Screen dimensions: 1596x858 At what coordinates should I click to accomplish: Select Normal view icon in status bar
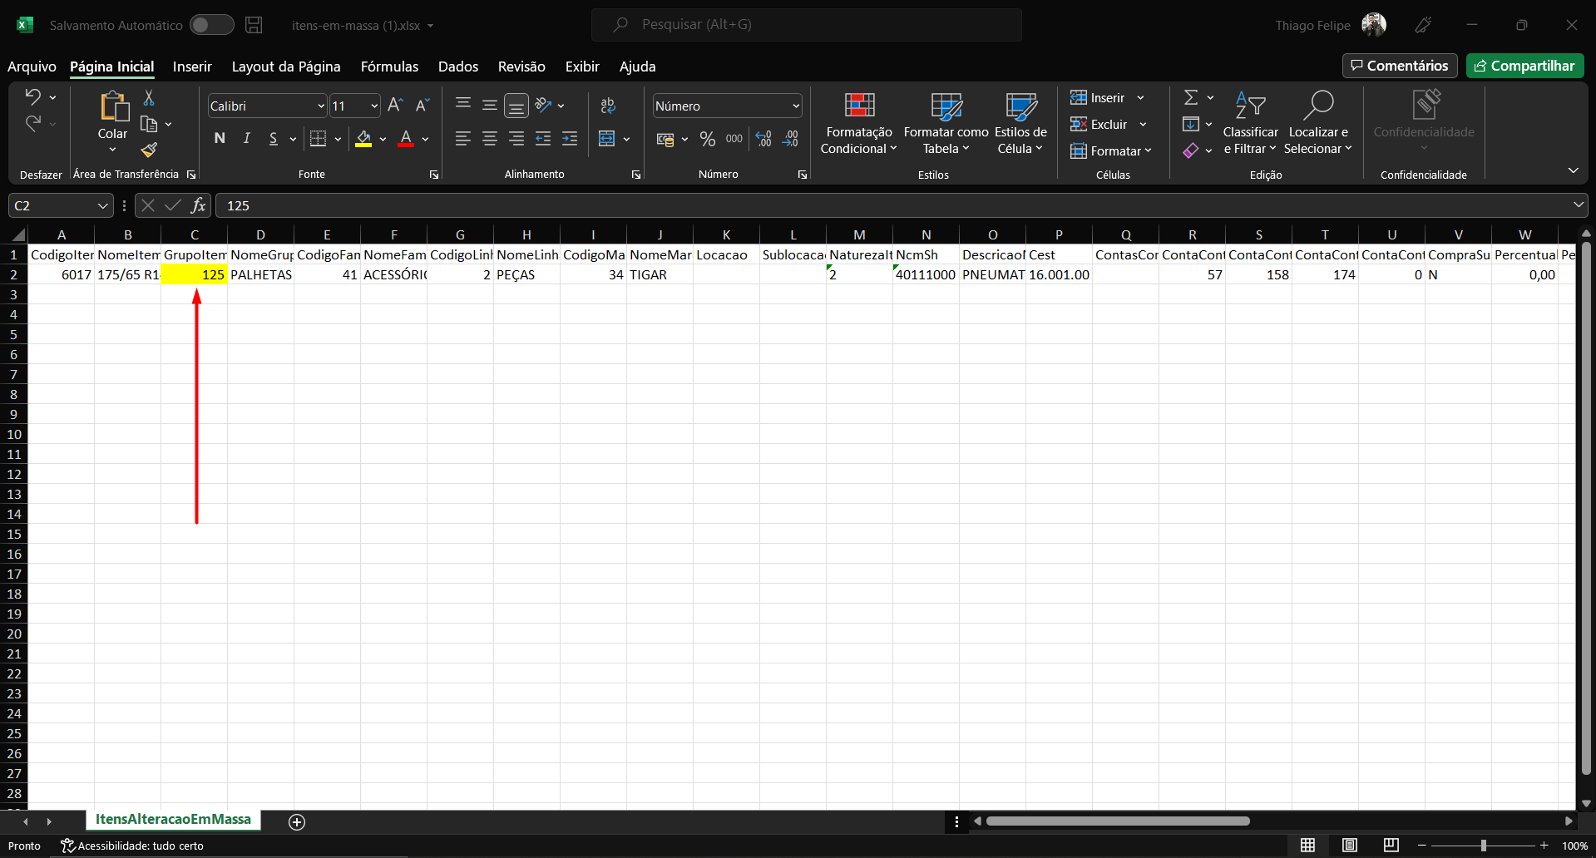1307,845
